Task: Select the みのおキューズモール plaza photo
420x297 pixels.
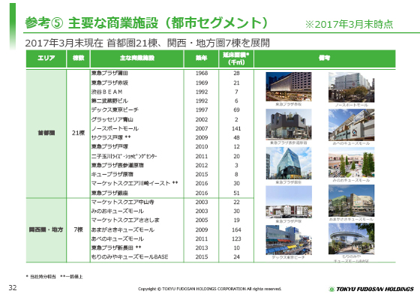Action: (x=352, y=162)
